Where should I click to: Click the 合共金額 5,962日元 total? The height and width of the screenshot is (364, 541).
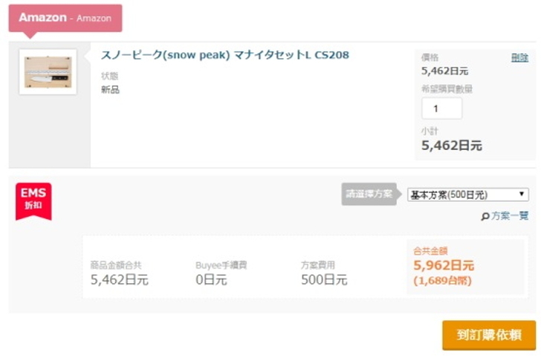click(x=444, y=265)
